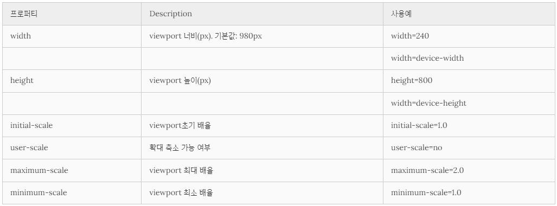Click the viewport초기 배율 description
The height and width of the screenshot is (206, 557).
click(x=180, y=125)
